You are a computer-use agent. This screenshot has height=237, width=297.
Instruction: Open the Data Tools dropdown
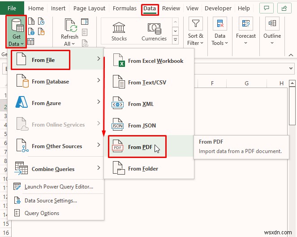point(220,32)
